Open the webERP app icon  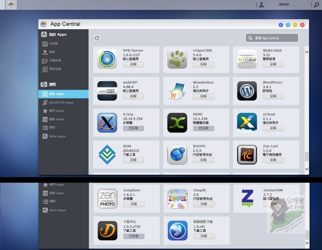click(x=107, y=91)
